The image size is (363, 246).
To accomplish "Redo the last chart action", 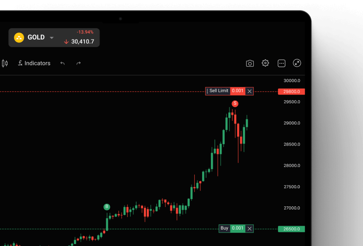I will [x=78, y=63].
